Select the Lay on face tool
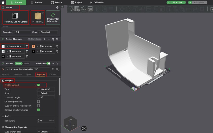Viewport: 213px width, 133px height. 142,9
